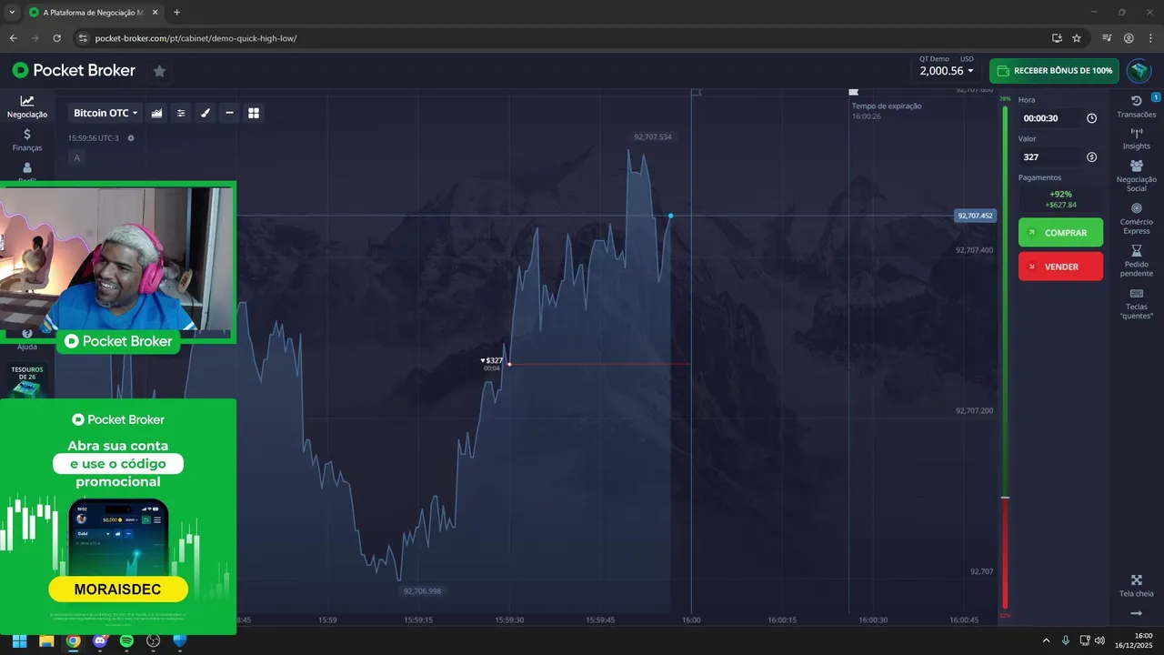Click the minus line tool icon

[x=229, y=113]
